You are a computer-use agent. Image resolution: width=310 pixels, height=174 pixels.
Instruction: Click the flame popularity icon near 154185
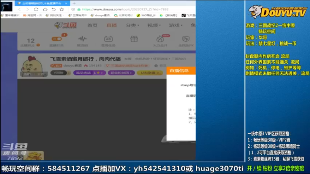(x=86, y=65)
